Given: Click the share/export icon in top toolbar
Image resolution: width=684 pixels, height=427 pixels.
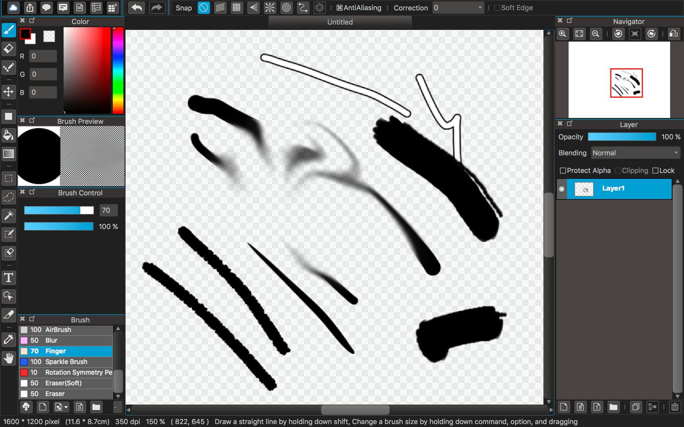Looking at the screenshot, I should pyautogui.click(x=30, y=8).
